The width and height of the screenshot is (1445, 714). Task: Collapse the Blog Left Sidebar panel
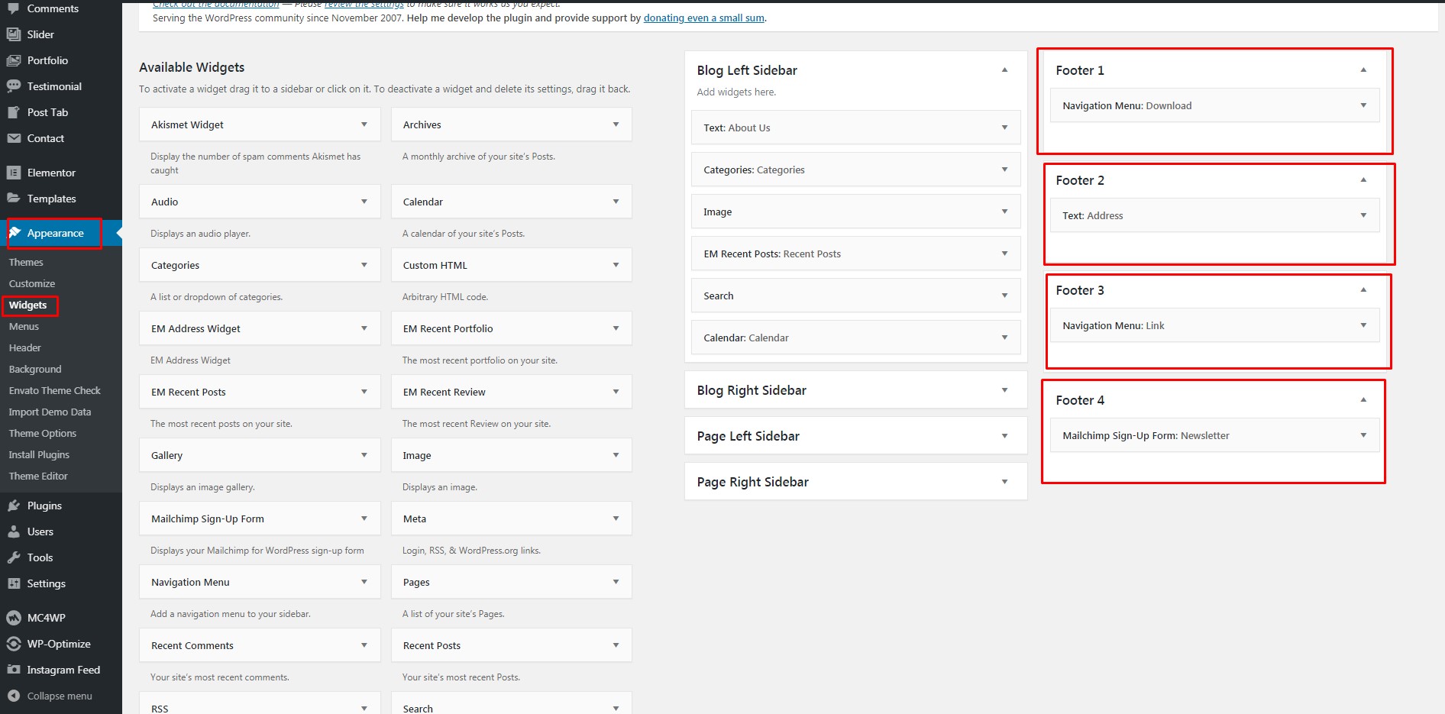click(x=1004, y=69)
